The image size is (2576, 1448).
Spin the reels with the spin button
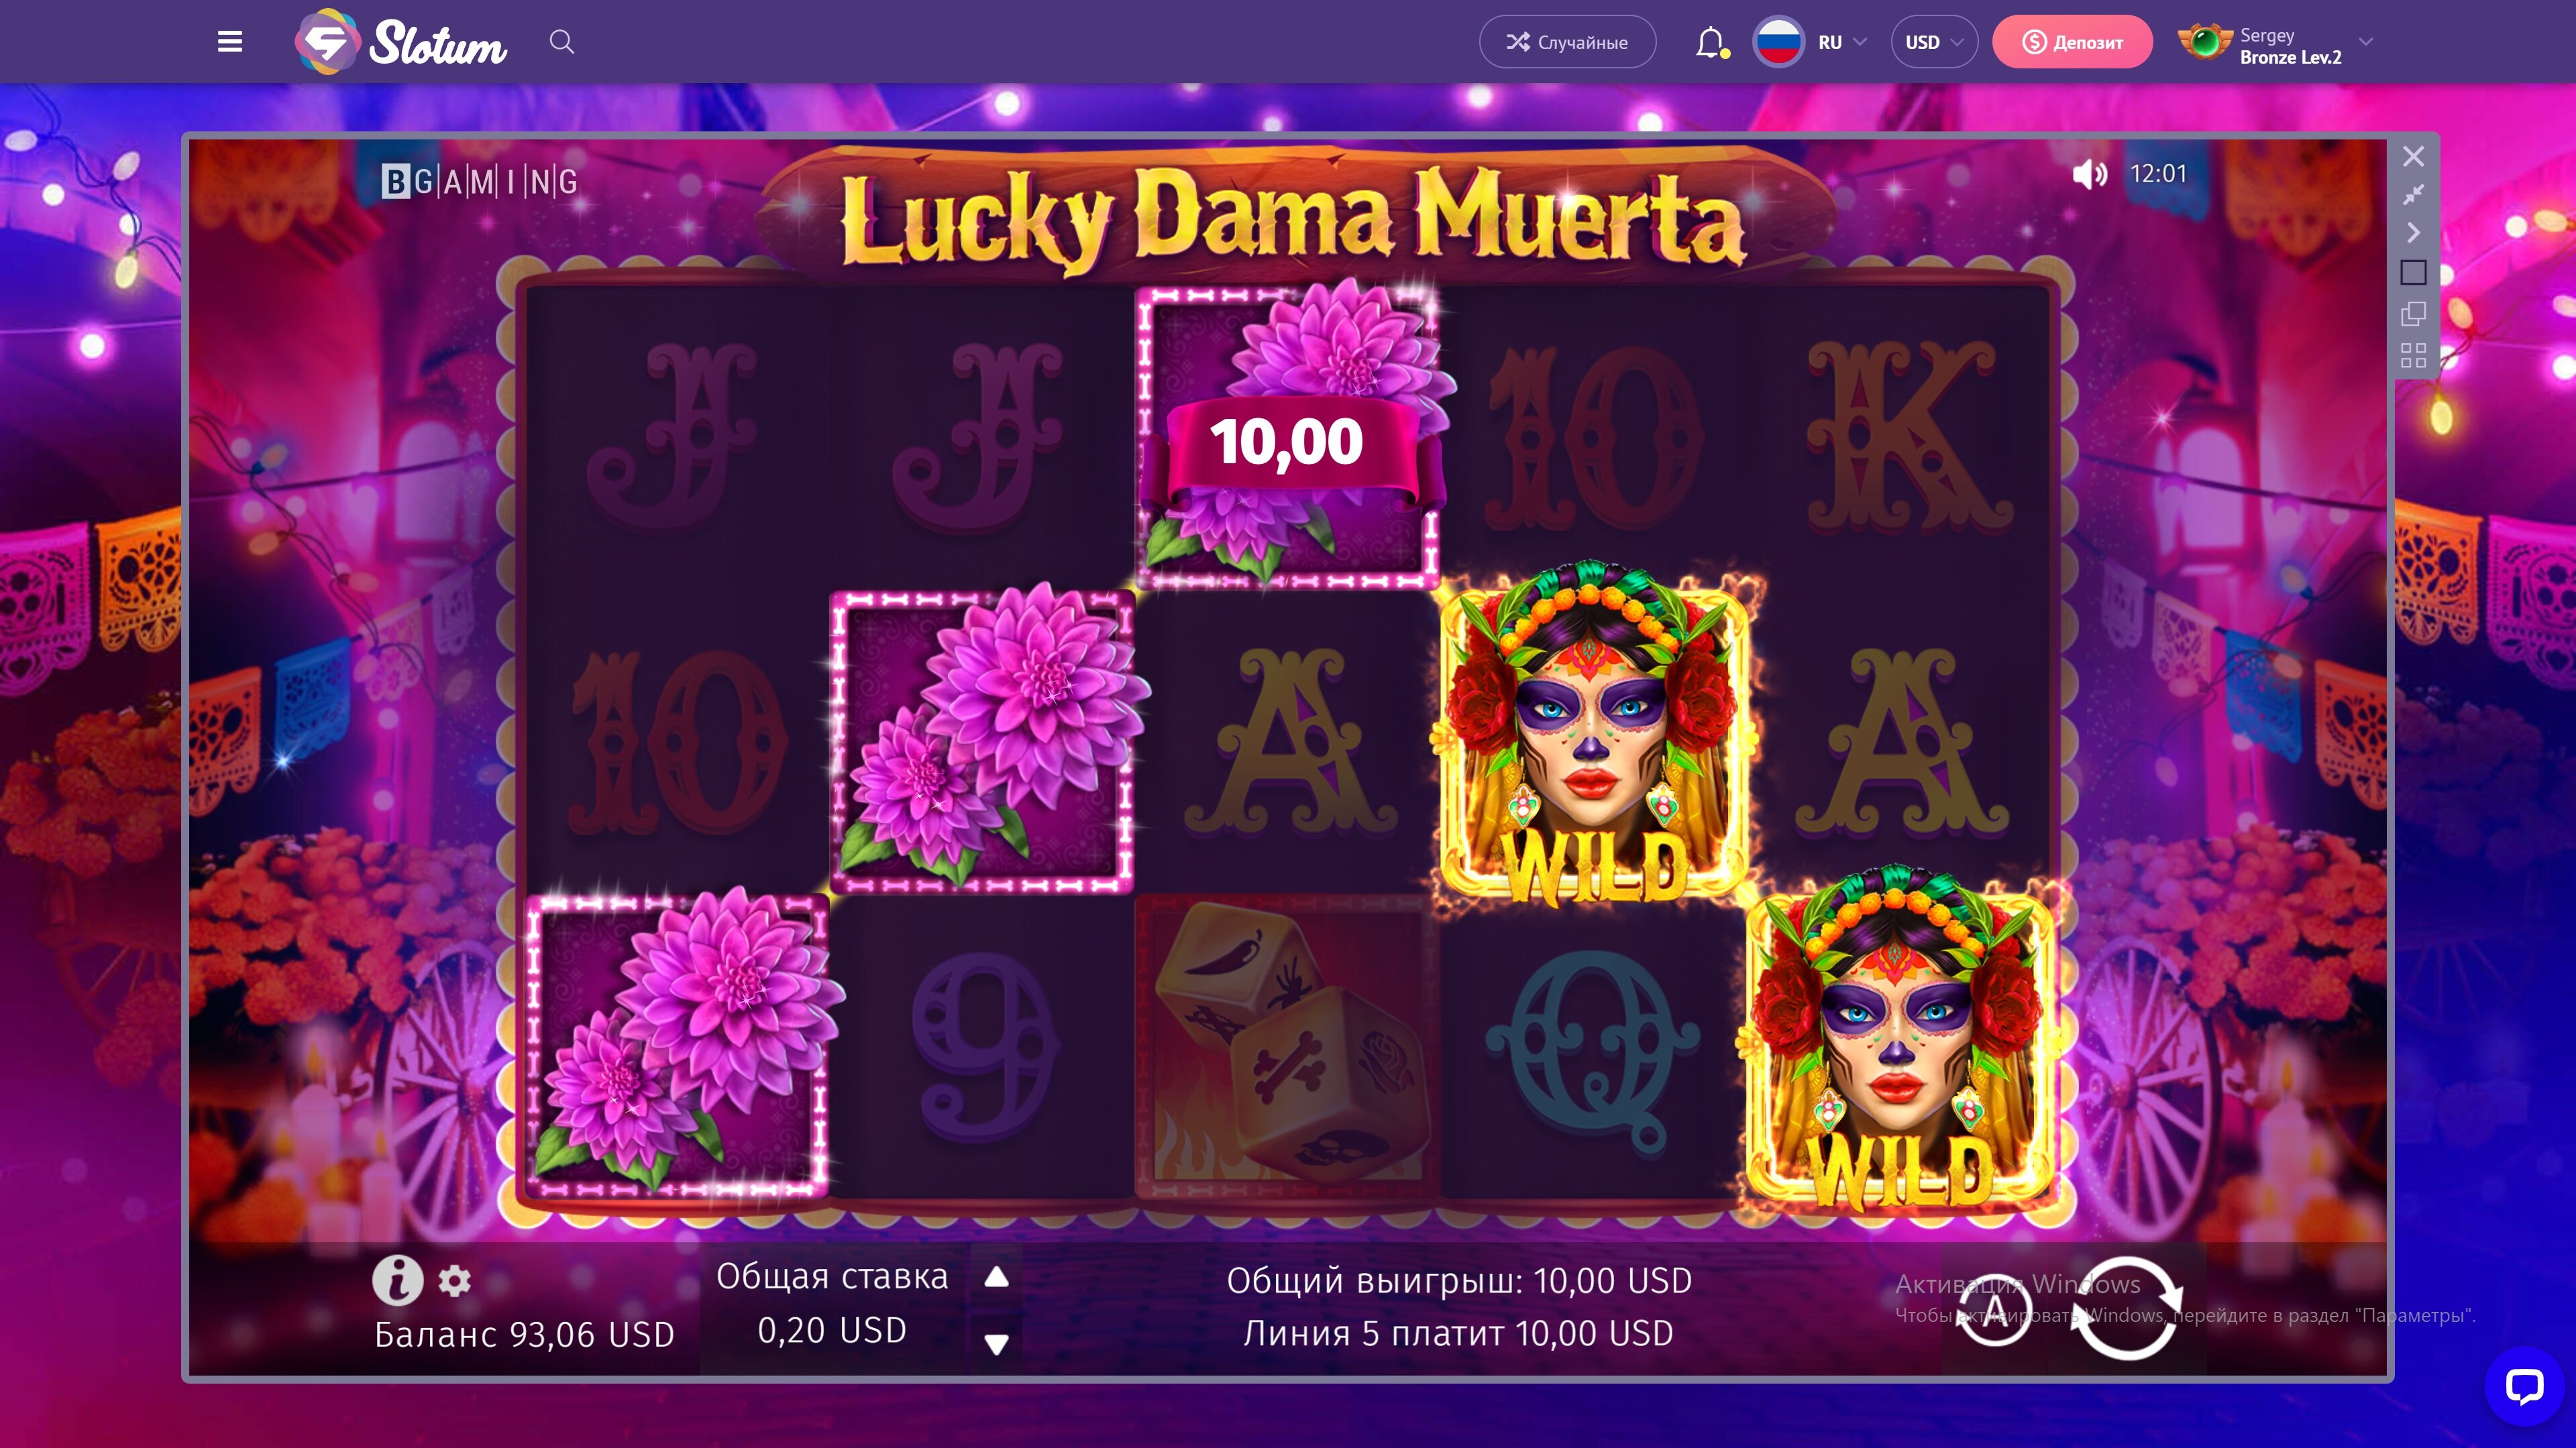click(x=2126, y=1308)
